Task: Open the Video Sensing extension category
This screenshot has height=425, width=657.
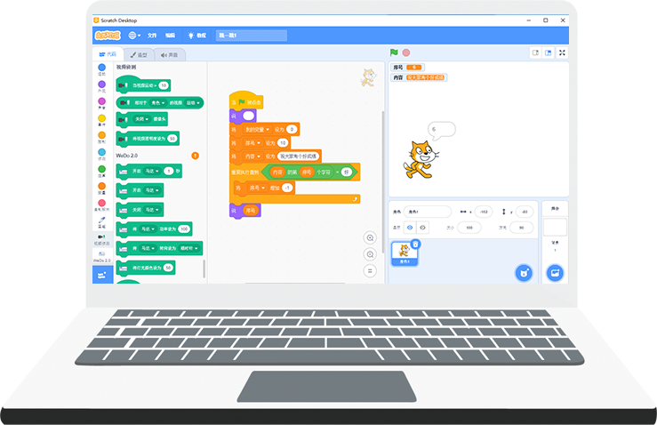Action: tap(102, 239)
